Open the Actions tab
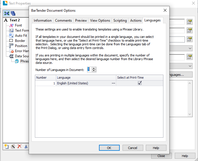 pyautogui.click(x=136, y=21)
